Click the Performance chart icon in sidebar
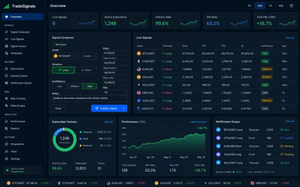Viewport: 300px width, 187px height. pos(7,121)
